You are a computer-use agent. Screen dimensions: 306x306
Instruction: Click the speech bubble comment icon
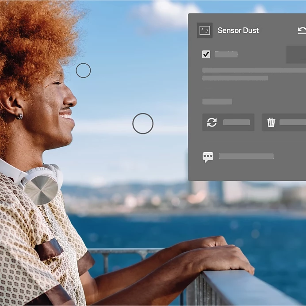click(208, 157)
